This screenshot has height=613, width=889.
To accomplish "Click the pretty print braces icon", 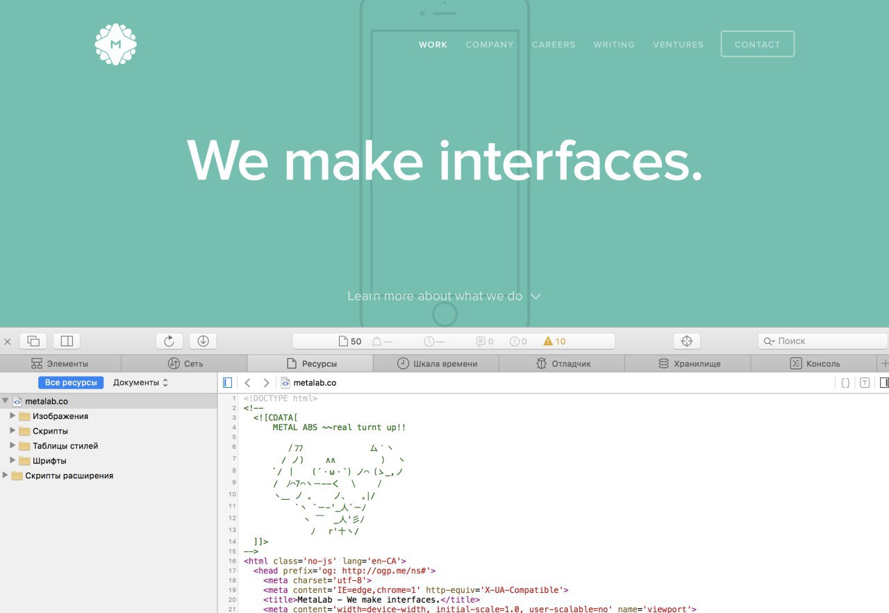I will pos(845,382).
